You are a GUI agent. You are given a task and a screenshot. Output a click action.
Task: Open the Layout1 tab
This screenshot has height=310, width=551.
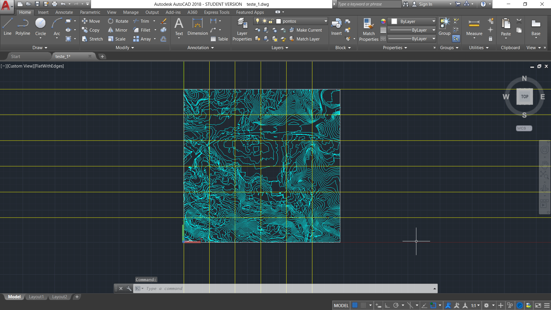tap(36, 297)
